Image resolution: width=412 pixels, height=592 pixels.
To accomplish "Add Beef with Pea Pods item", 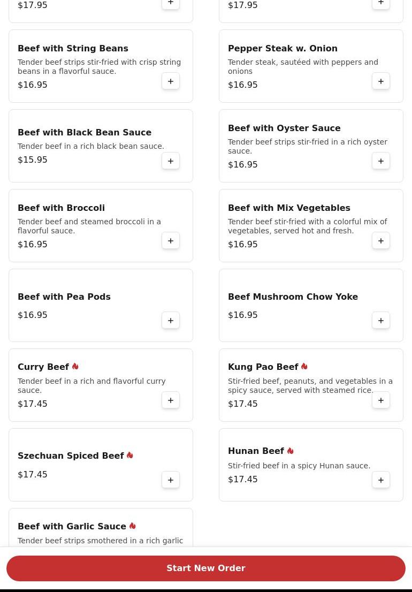I will tap(171, 321).
